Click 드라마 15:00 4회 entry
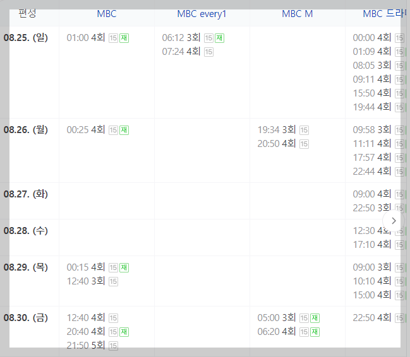 [372, 295]
